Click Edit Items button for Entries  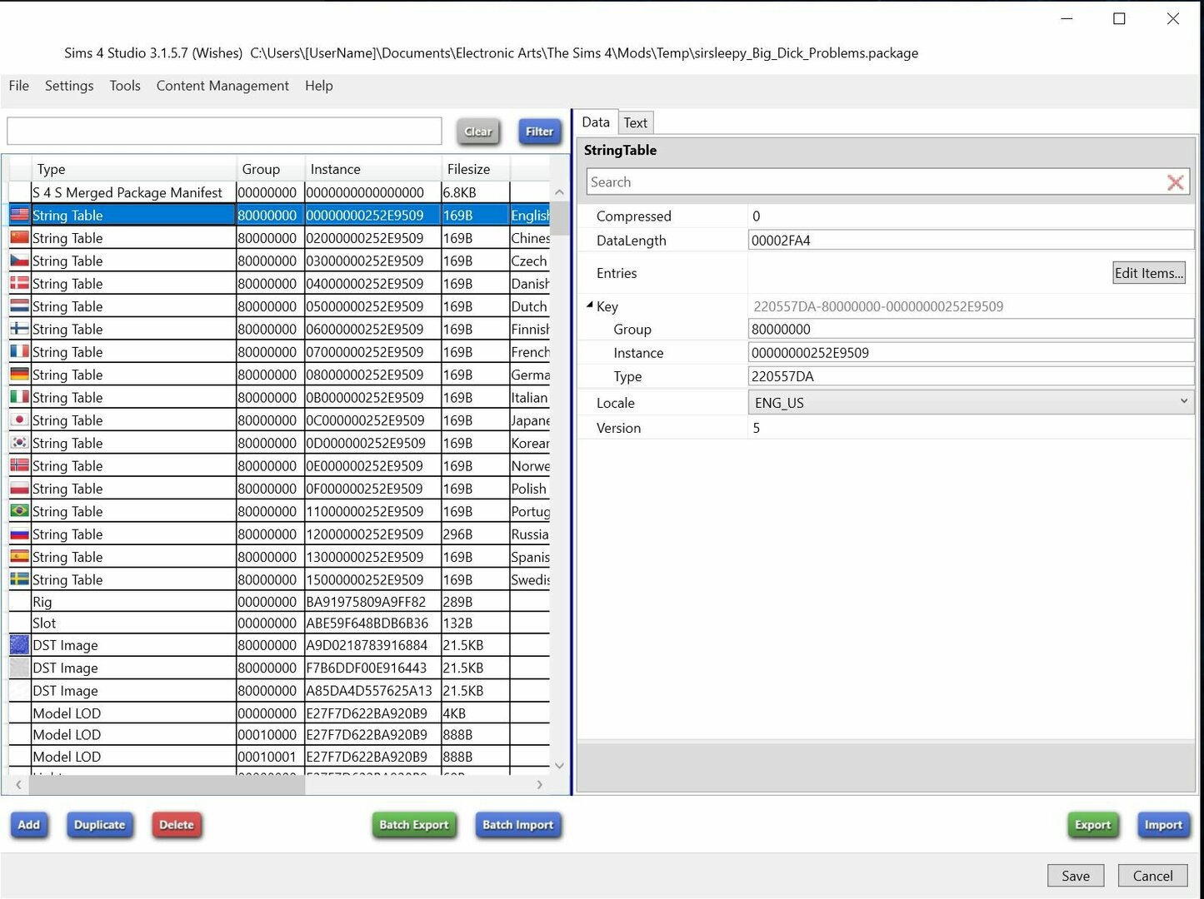[x=1149, y=273]
